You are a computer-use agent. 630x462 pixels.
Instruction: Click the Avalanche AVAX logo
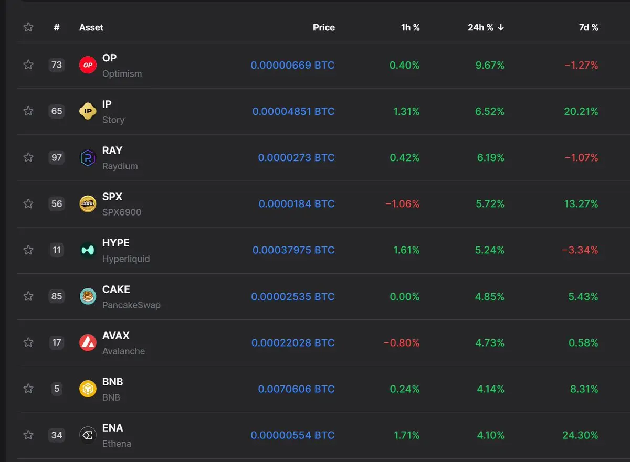click(88, 342)
